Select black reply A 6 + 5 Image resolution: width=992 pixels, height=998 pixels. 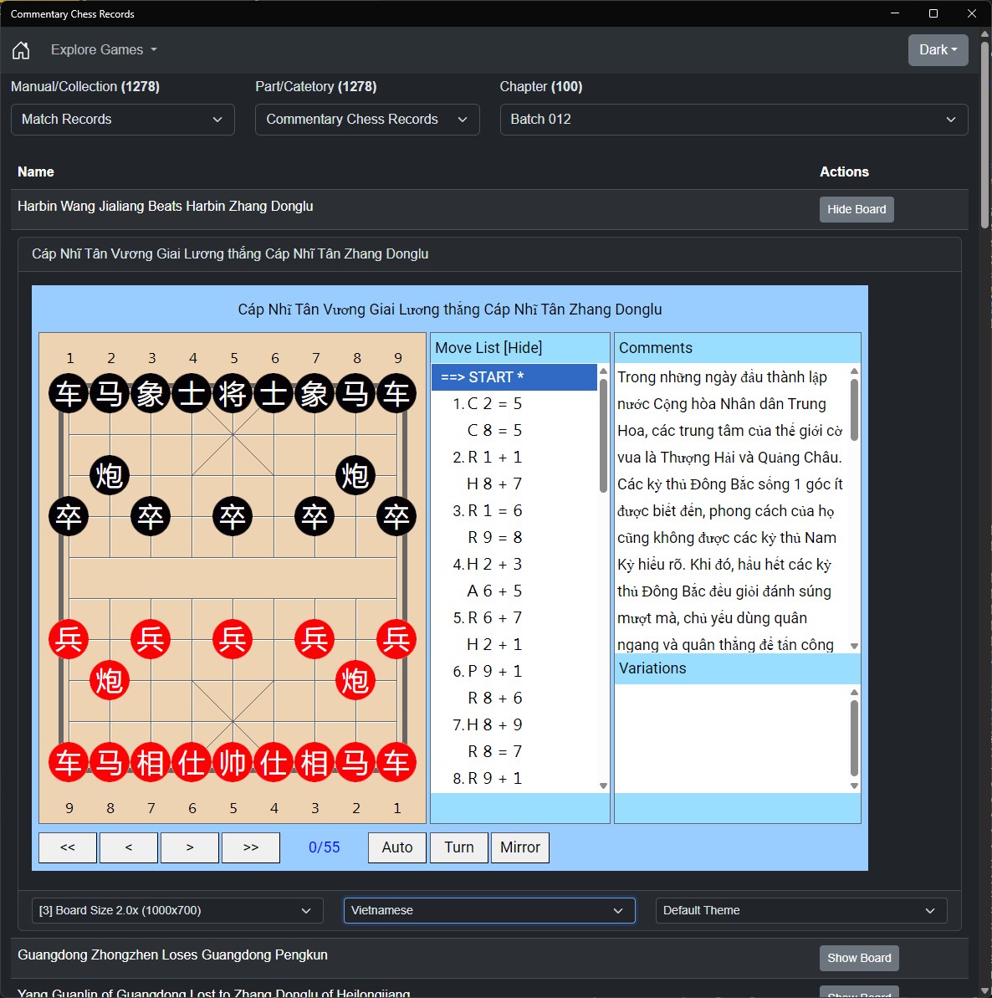[514, 591]
